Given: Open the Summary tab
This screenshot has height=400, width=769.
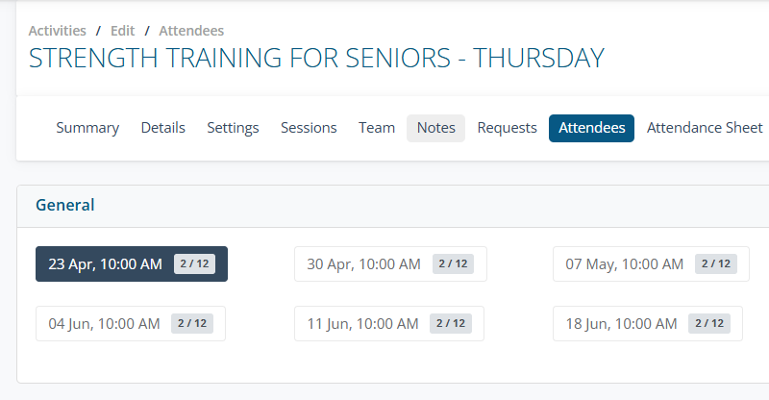Looking at the screenshot, I should pos(87,128).
